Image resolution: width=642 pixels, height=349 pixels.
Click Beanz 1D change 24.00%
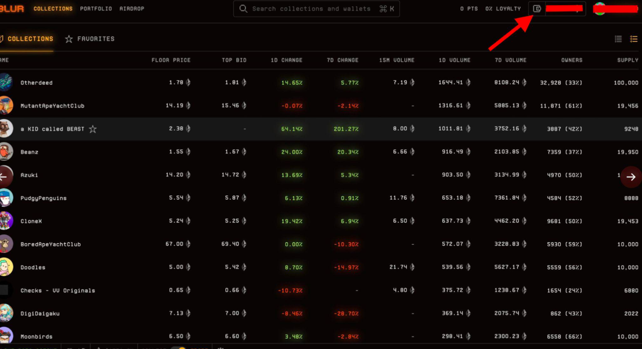pyautogui.click(x=292, y=152)
